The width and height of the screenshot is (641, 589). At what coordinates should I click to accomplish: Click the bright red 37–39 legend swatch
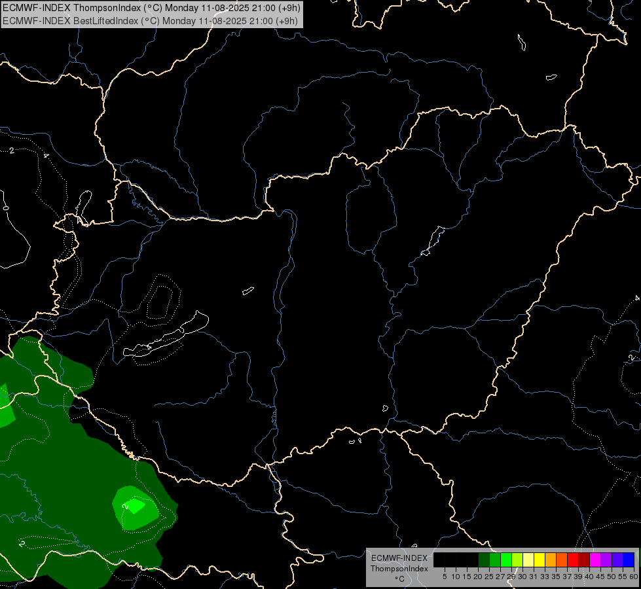573,560
